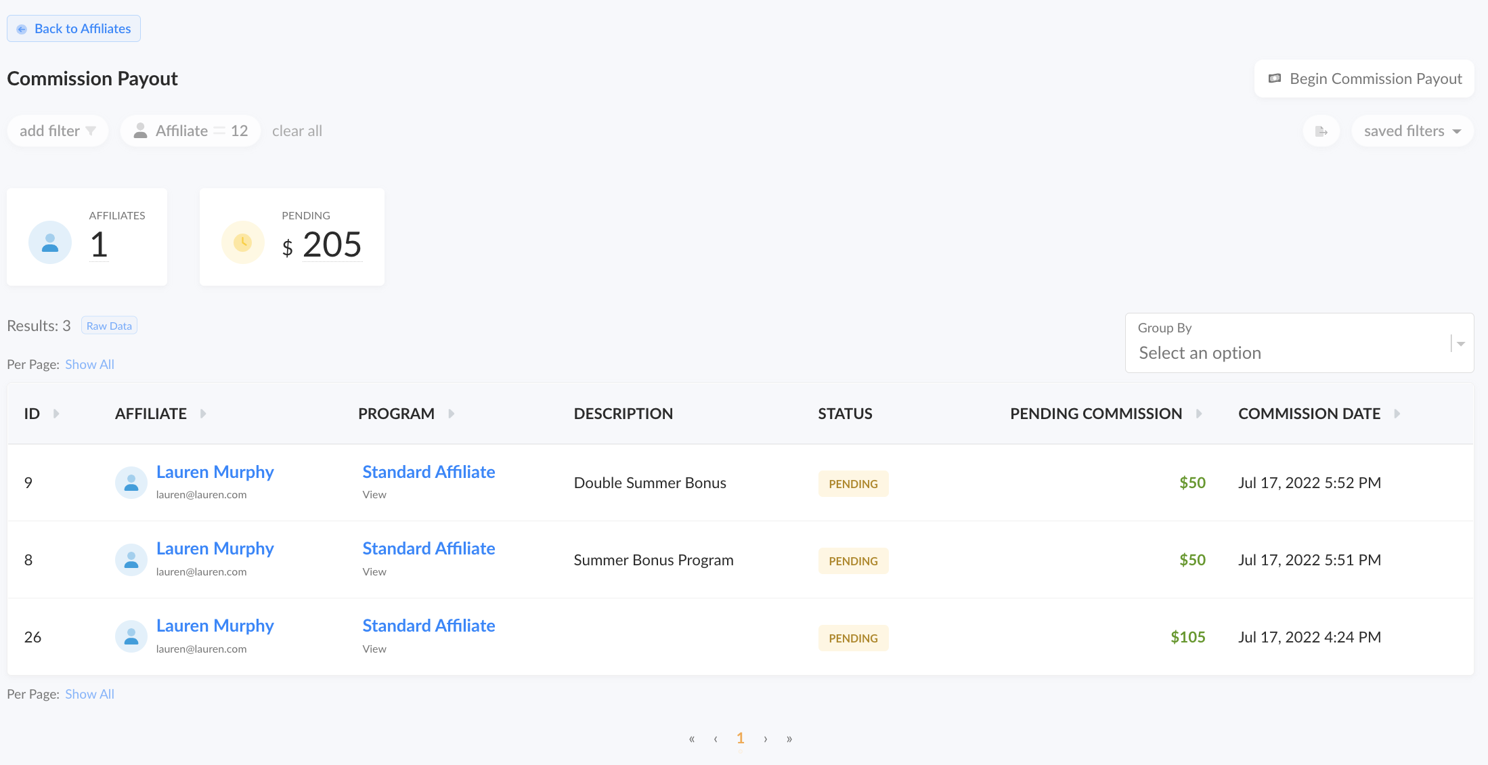The height and width of the screenshot is (765, 1488).
Task: Open Standard Affiliate program in row 26
Action: 429,626
